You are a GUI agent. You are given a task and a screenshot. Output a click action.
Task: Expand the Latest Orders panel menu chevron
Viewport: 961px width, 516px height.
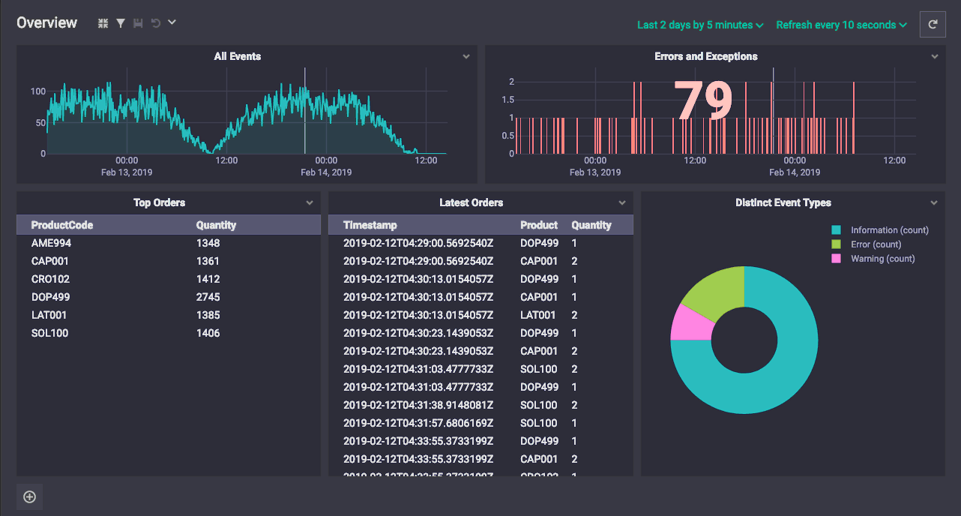click(622, 203)
